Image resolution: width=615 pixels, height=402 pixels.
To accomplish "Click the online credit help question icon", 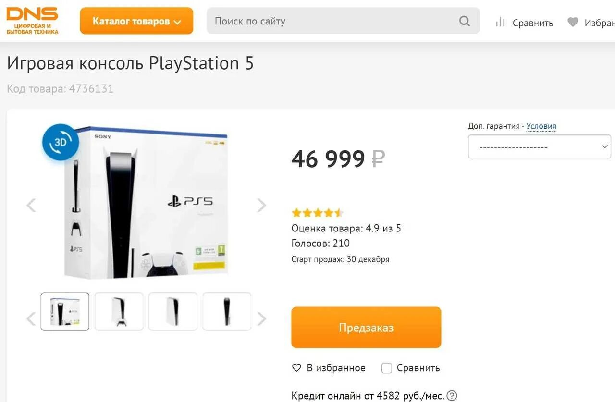I will [x=452, y=396].
